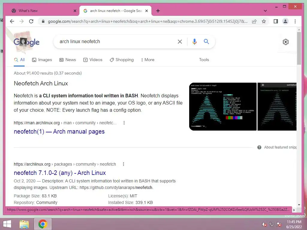Click the Repository: Community text
Image resolution: width=307 pixels, height=230 pixels.
point(36,202)
